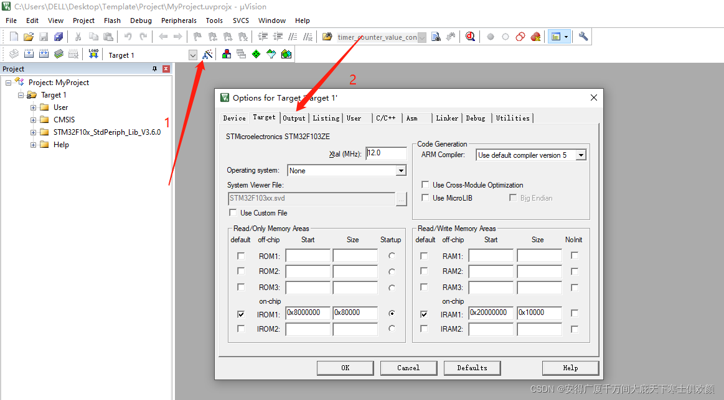Open the Target 1 selection dropdown
724x400 pixels.
click(x=192, y=55)
